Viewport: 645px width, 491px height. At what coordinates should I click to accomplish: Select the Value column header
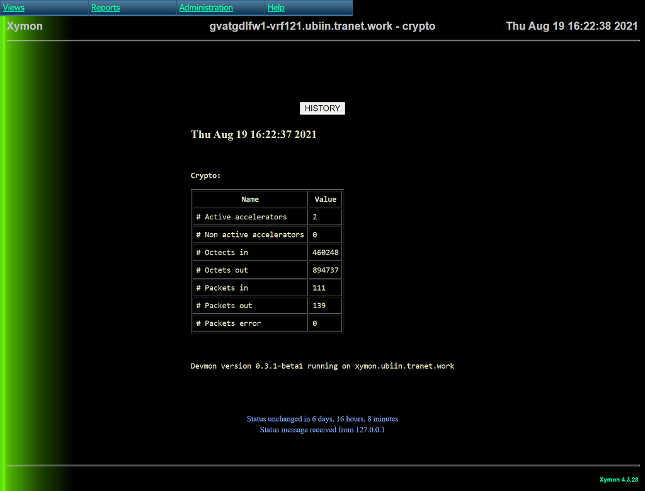325,199
